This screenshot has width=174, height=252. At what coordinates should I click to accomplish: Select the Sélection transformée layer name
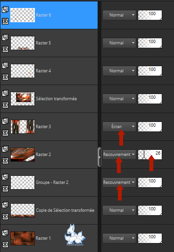57,99
